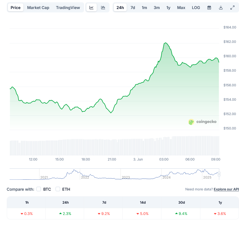Enable BTC comparison checkbox

(x=39, y=189)
